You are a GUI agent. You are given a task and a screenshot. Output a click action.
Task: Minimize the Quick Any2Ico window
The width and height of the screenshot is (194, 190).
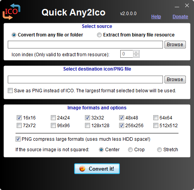pyautogui.click(x=177, y=7)
